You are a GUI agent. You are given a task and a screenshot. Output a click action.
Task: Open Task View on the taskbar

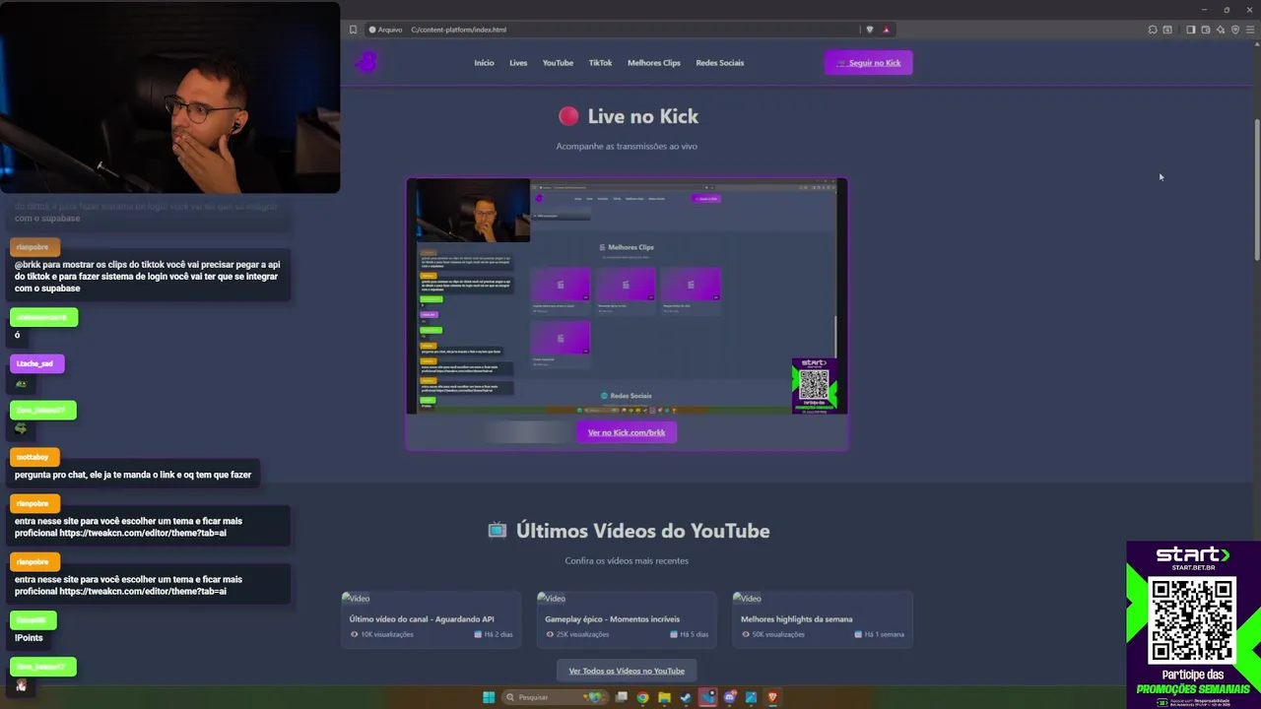pyautogui.click(x=621, y=697)
